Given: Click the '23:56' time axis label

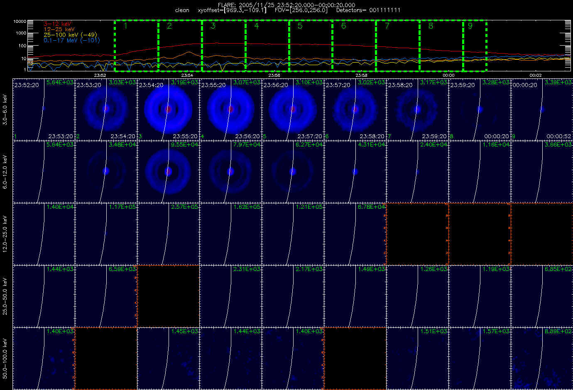Looking at the screenshot, I should click(274, 75).
